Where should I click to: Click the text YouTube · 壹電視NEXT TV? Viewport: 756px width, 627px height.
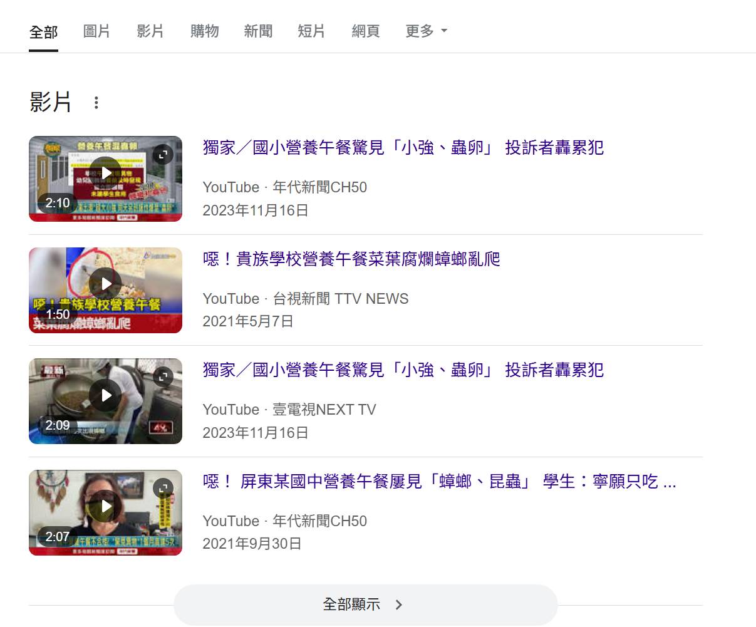point(289,410)
